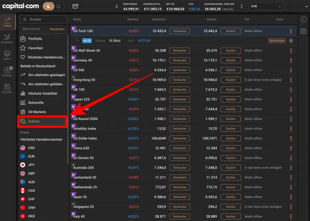Open three-dot menu for Germany 40
This screenshot has width=310, height=221.
coord(291,60)
